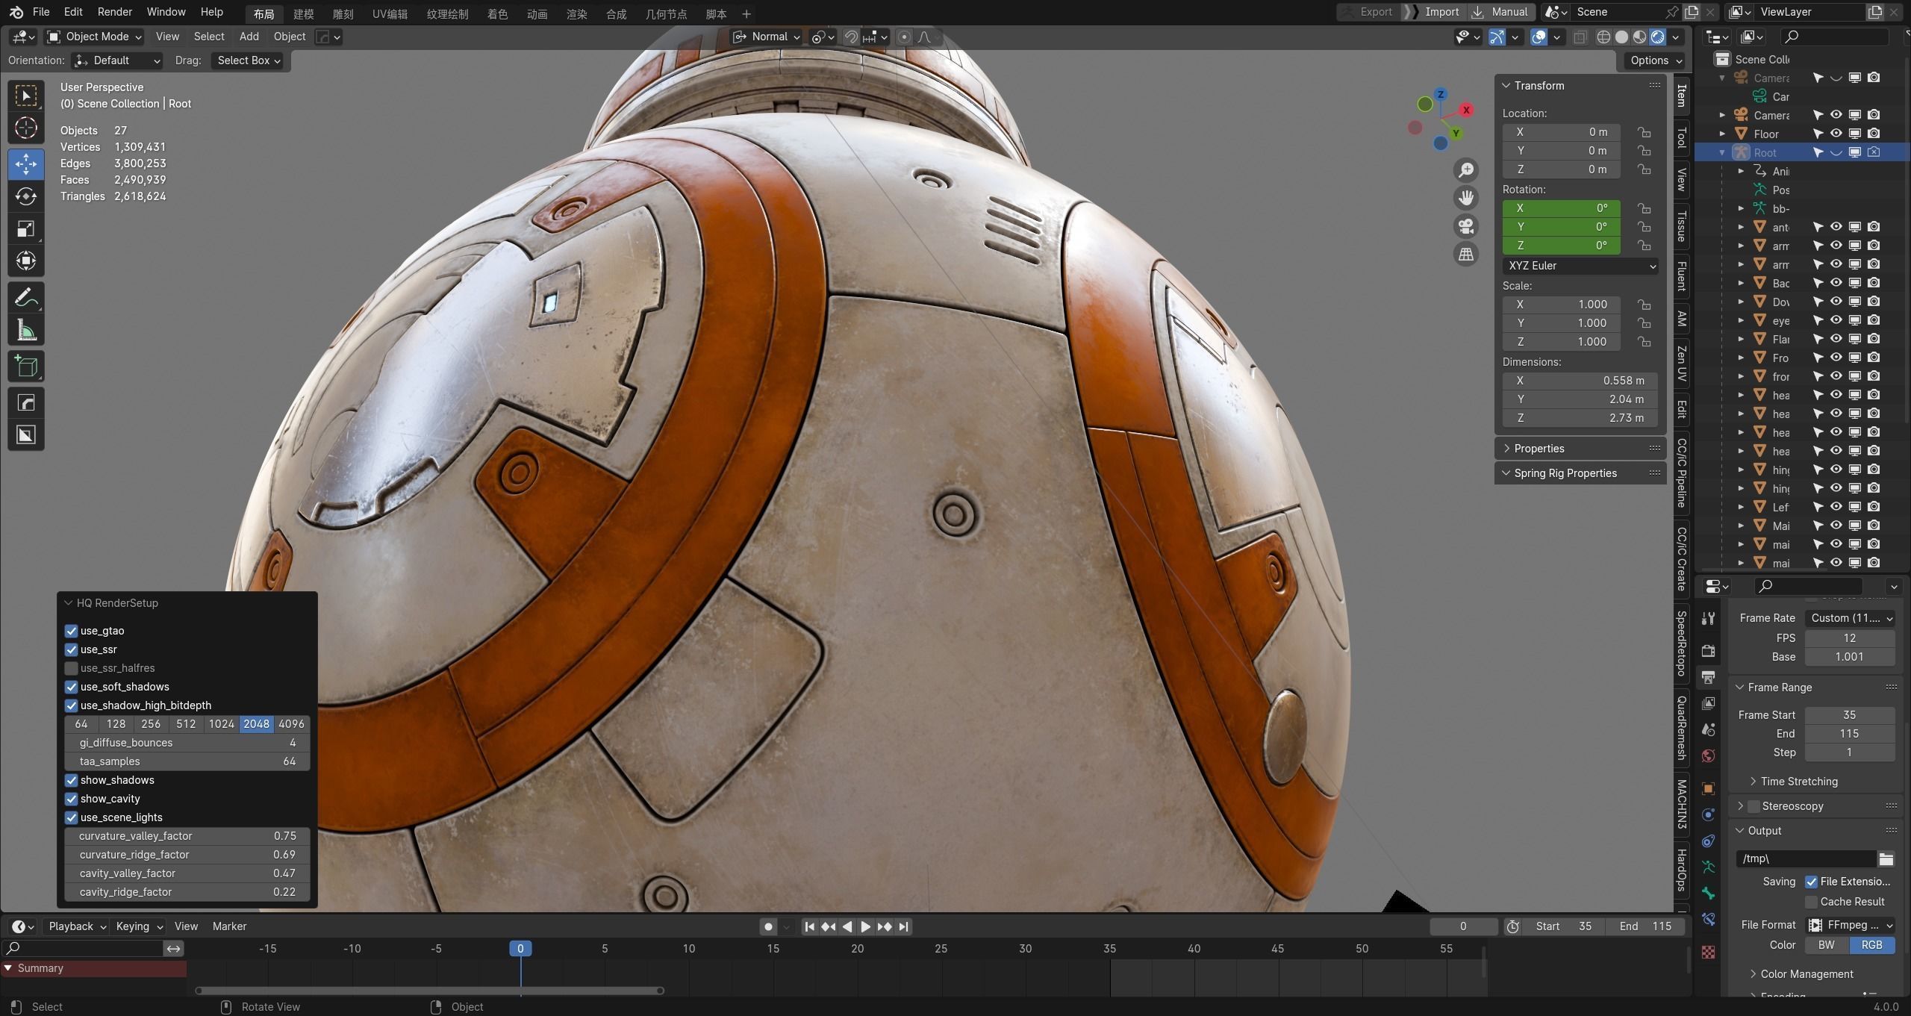The width and height of the screenshot is (1911, 1016).
Task: Open the Object Mode dropdown
Action: click(93, 37)
